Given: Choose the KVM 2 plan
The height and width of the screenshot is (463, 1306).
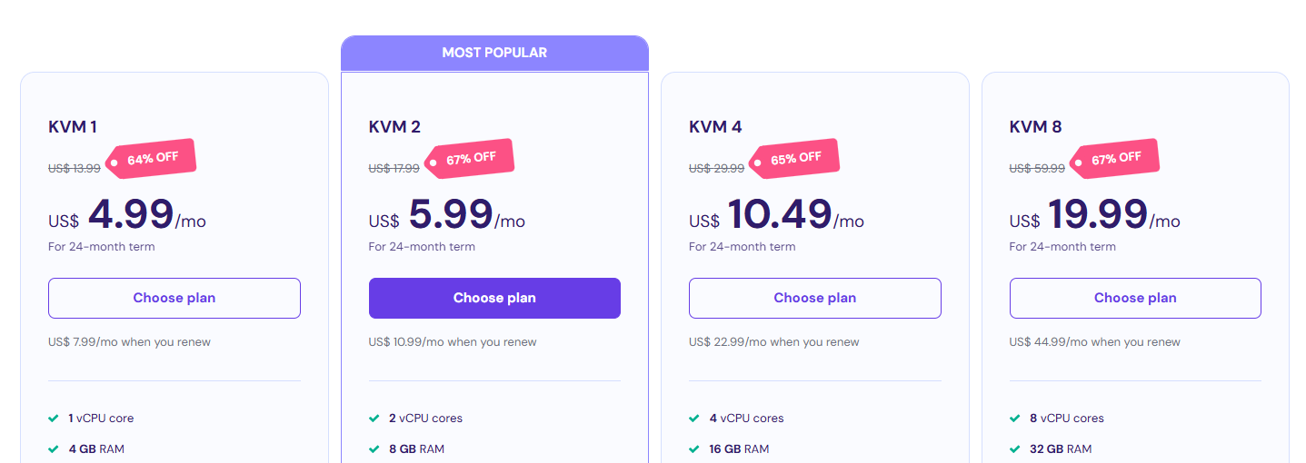Looking at the screenshot, I should click(494, 298).
